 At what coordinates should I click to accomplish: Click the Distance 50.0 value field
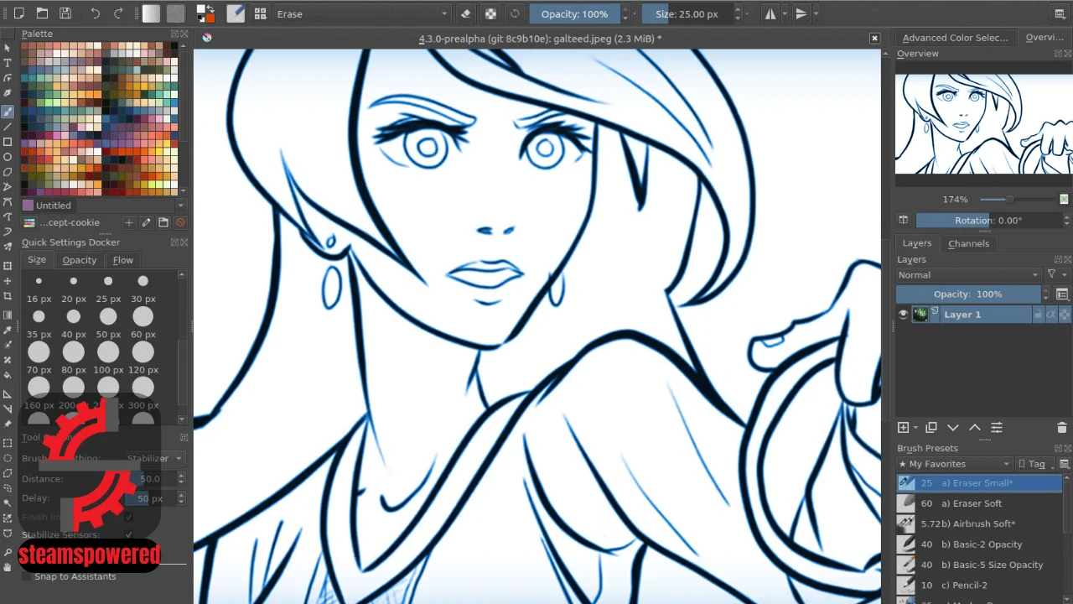click(x=151, y=478)
